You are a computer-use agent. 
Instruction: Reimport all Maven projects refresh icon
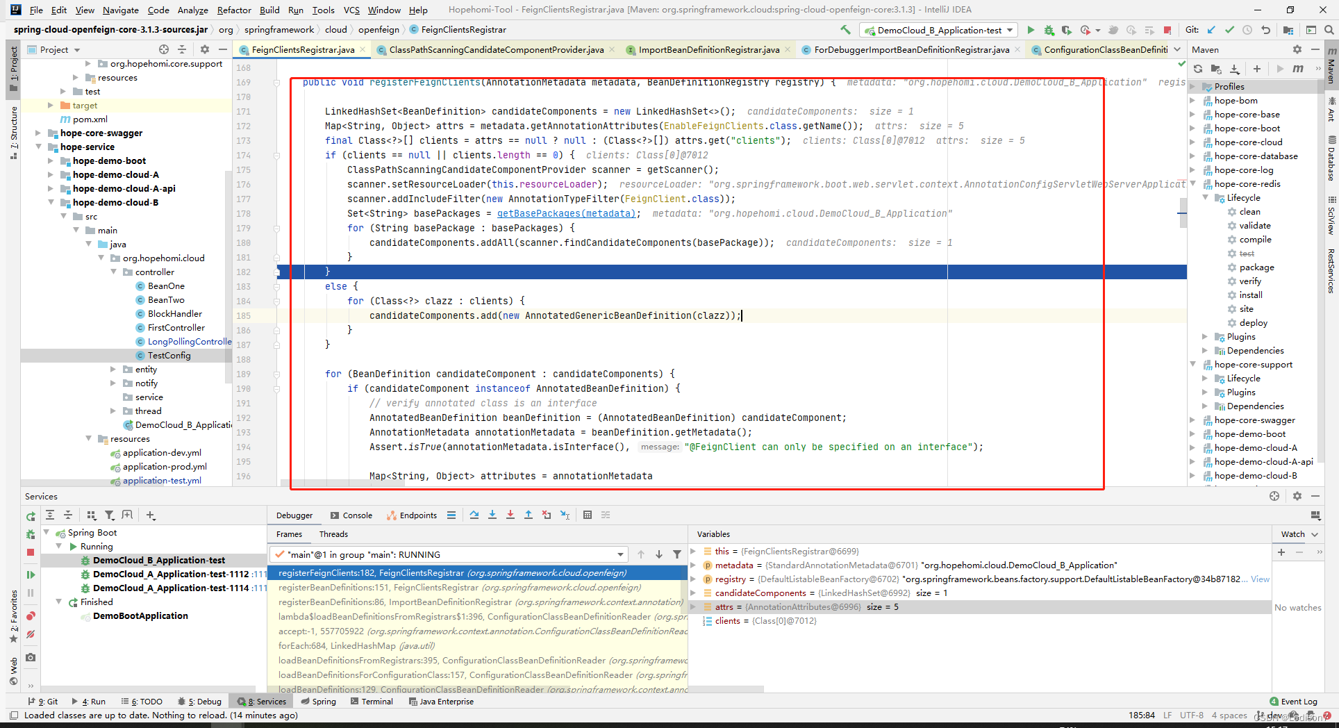tap(1198, 69)
